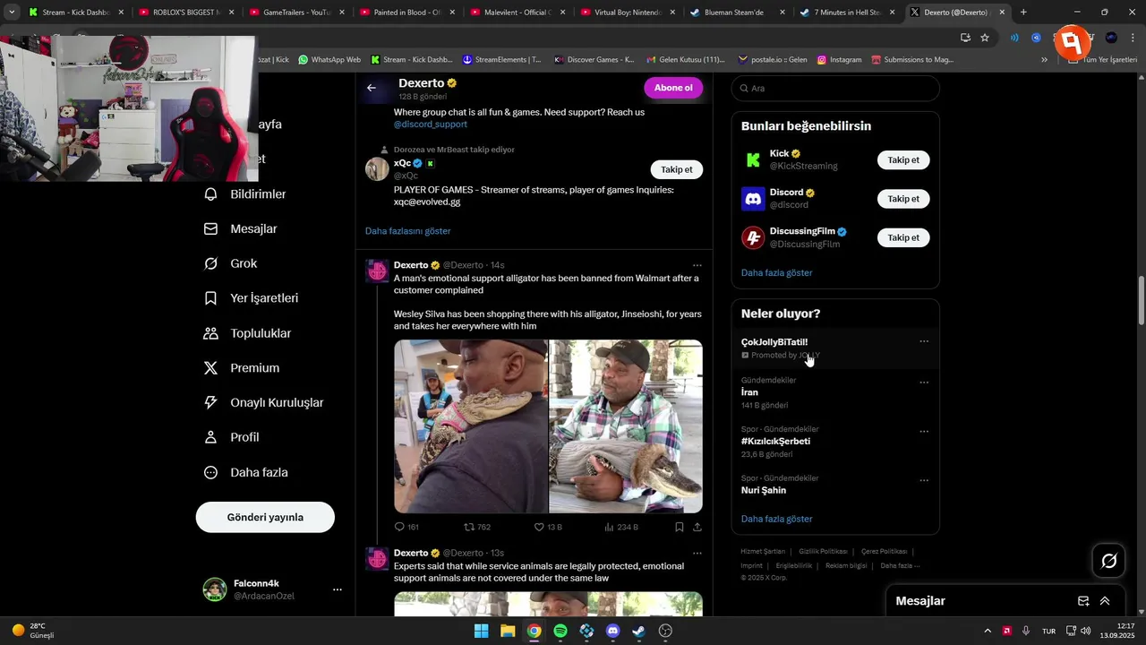Open Discord from taskbar

pyautogui.click(x=612, y=631)
